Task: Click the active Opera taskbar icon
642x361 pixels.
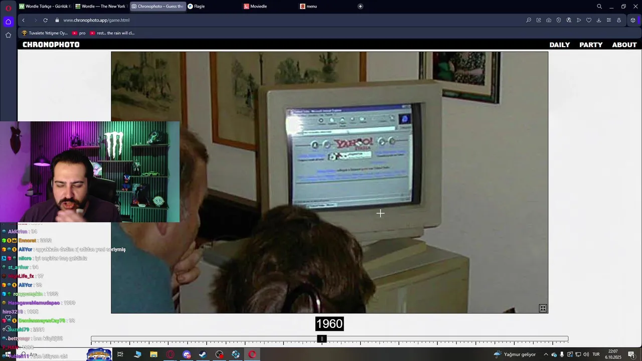Action: click(252, 354)
